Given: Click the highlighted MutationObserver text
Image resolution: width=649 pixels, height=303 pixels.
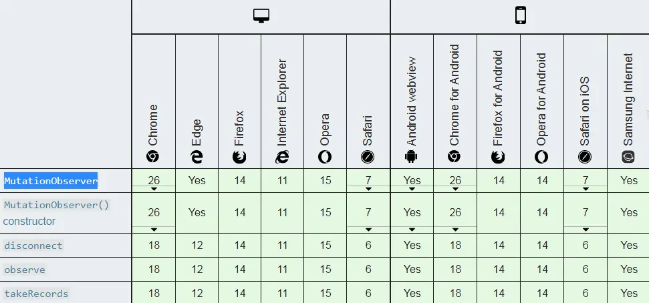Looking at the screenshot, I should coord(51,181).
